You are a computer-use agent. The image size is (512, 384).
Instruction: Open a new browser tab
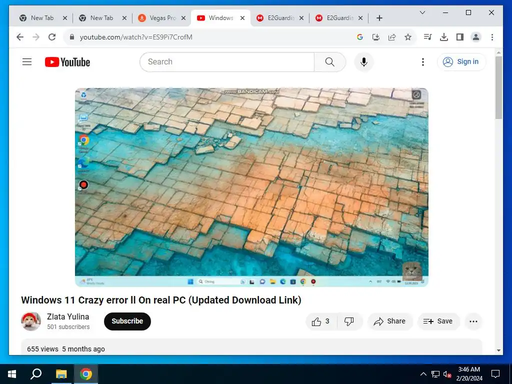[379, 18]
